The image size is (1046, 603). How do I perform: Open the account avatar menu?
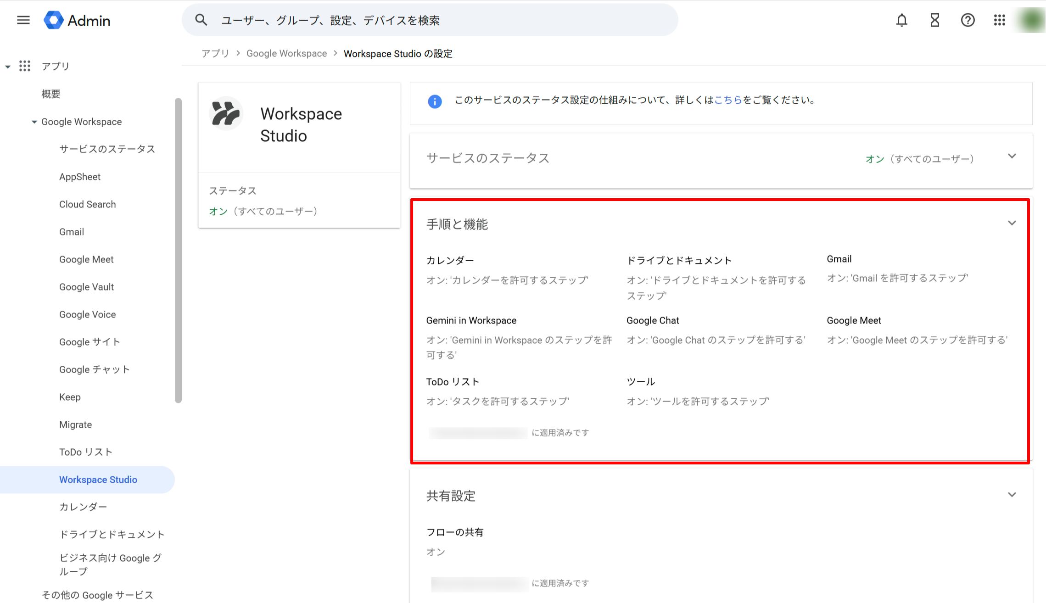pos(1032,20)
